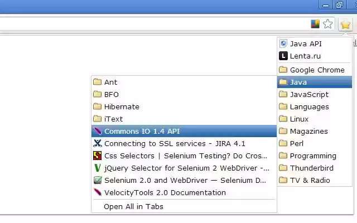357x223 pixels.
Task: Expand the Magazines bookmark folder
Action: coord(315,132)
